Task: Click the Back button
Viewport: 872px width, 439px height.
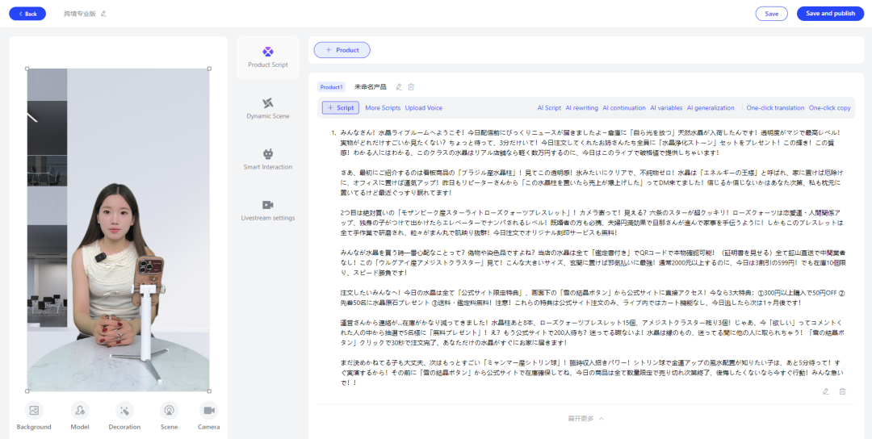Action: [x=27, y=14]
